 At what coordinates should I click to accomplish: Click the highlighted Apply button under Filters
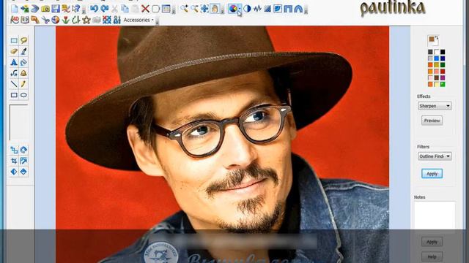coord(432,174)
